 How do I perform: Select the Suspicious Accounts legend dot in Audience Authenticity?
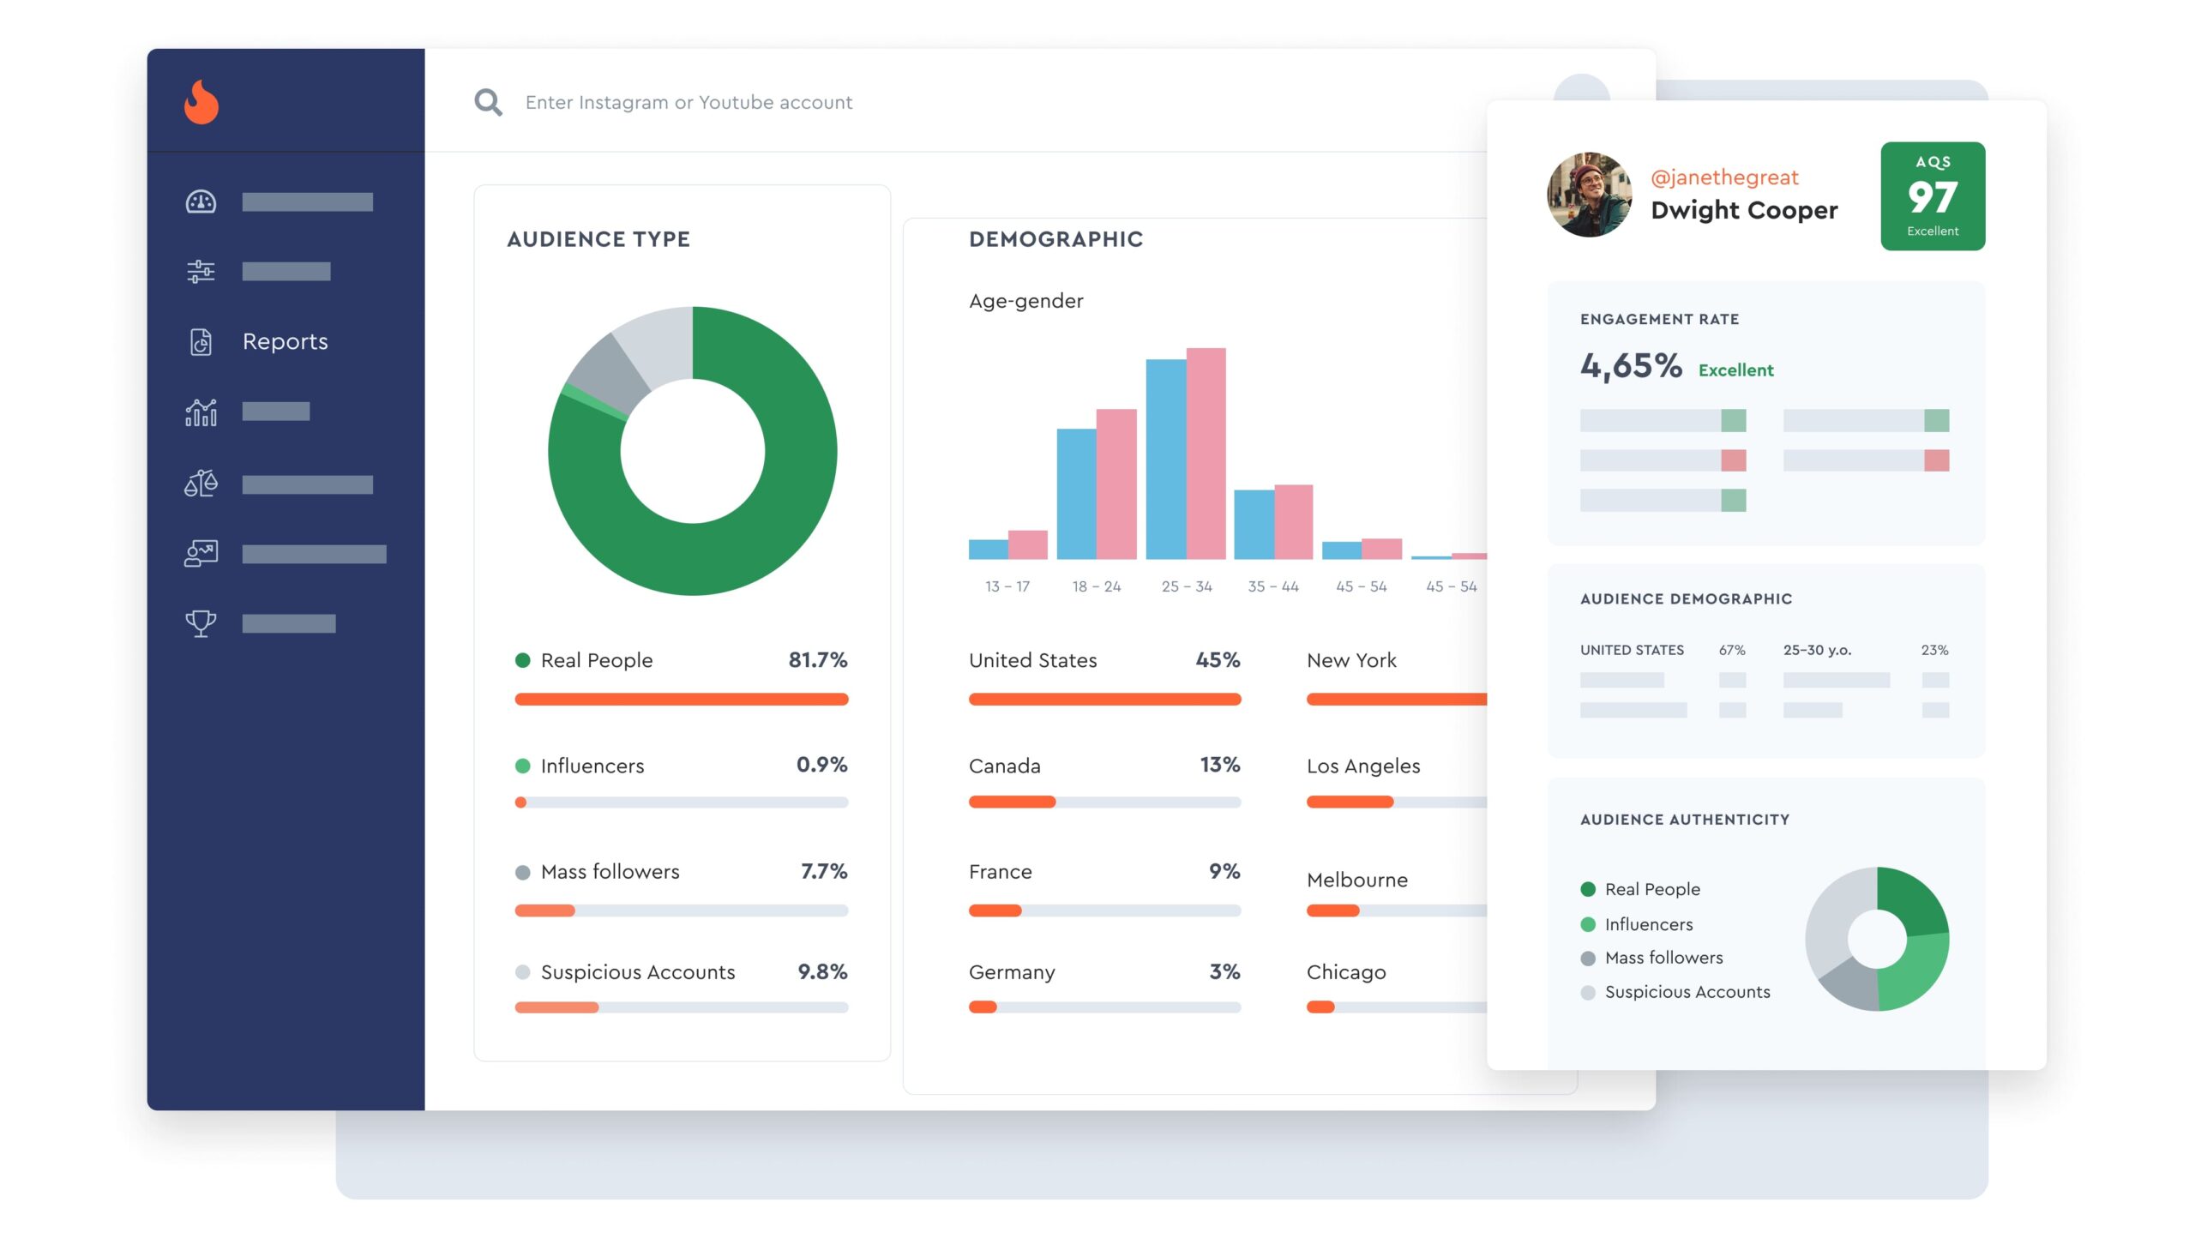click(1587, 992)
